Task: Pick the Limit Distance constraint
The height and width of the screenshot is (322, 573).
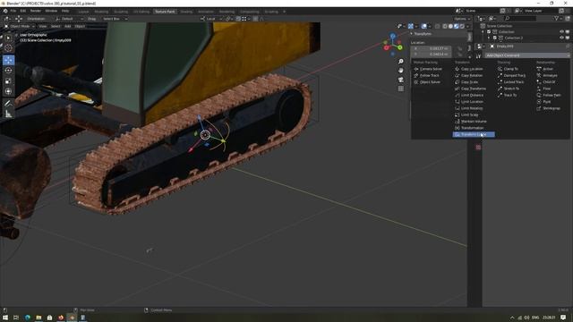Action: 469,96
